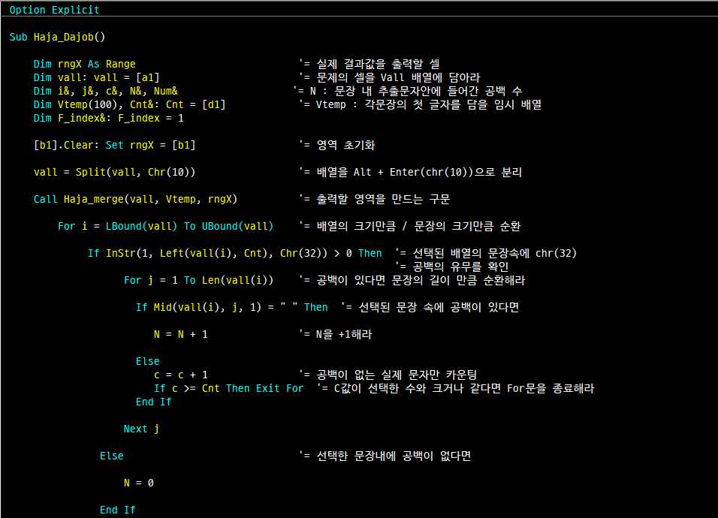The height and width of the screenshot is (518, 718).
Task: Click the 'If c >= Cnt Then Exit For' line
Action: [x=228, y=389]
